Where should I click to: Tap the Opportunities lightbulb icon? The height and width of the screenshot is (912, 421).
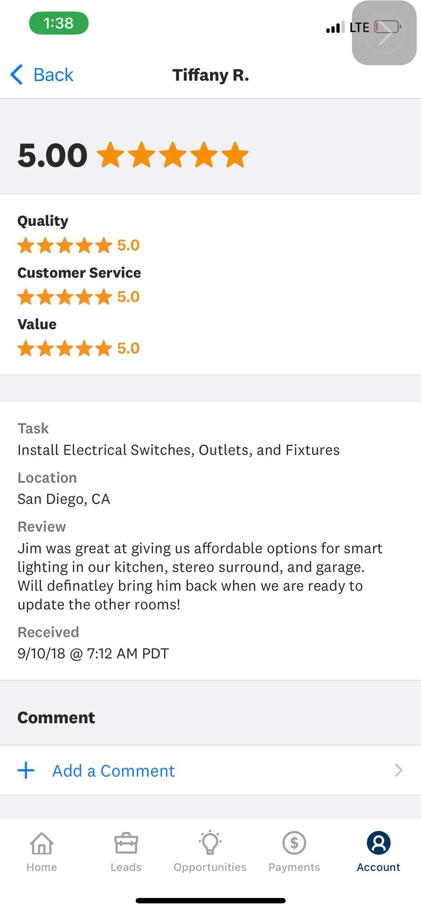coord(210,842)
